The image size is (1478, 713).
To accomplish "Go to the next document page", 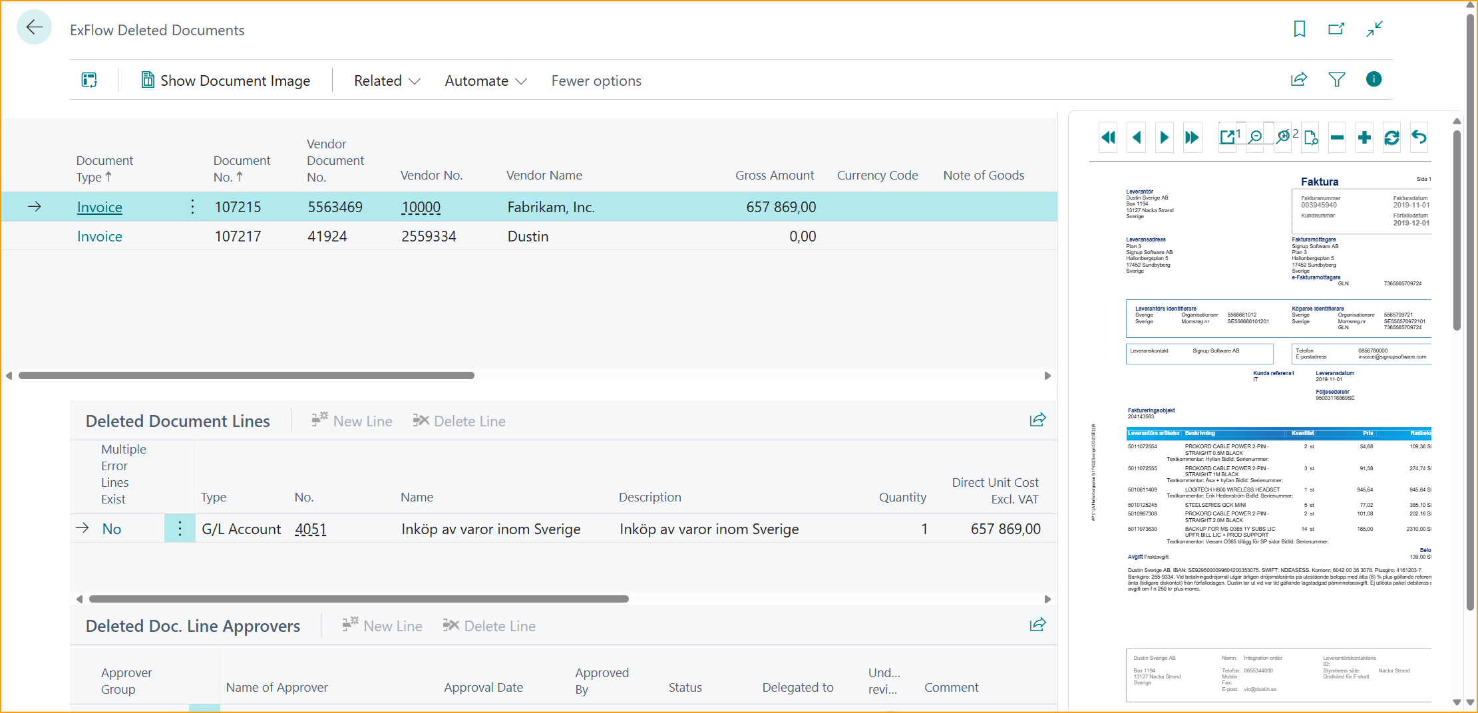I will click(1164, 138).
